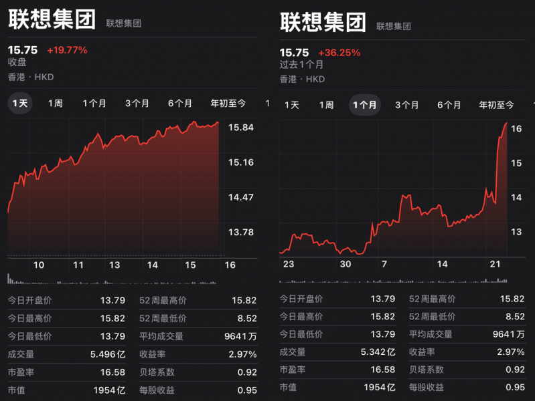Click the right panel 联想集团 large title

click(323, 22)
